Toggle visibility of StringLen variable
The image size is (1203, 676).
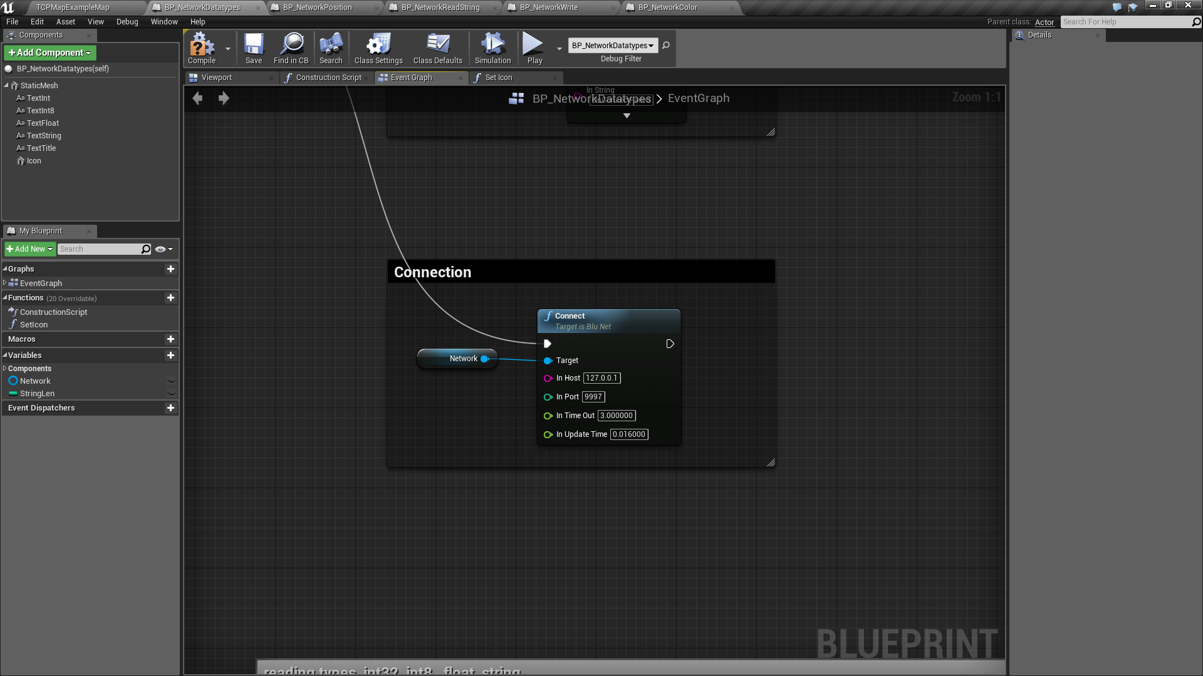point(171,394)
